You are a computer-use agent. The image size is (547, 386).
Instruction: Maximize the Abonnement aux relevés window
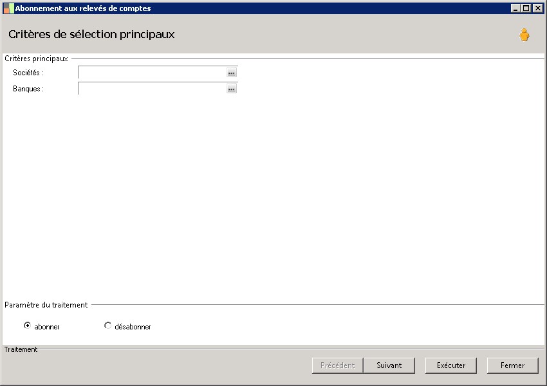point(526,8)
